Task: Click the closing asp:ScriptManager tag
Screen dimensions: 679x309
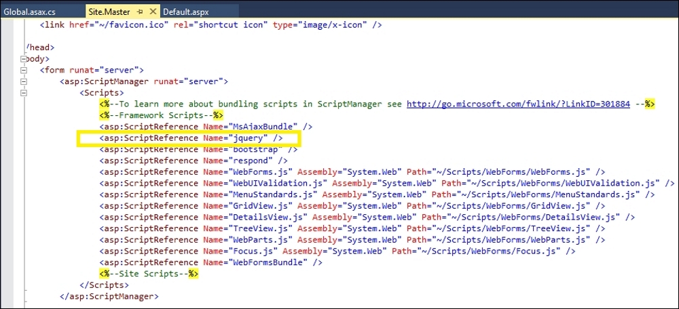Action: (109, 296)
